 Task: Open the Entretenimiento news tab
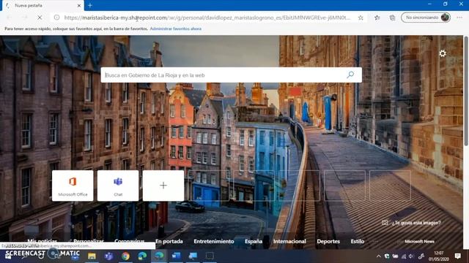pos(214,241)
